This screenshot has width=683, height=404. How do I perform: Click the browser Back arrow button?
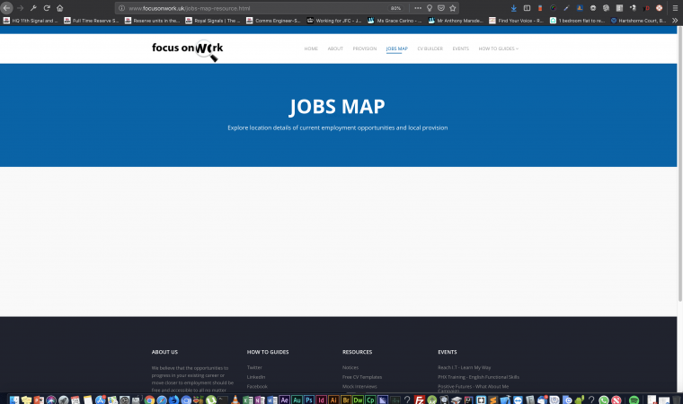click(6, 8)
